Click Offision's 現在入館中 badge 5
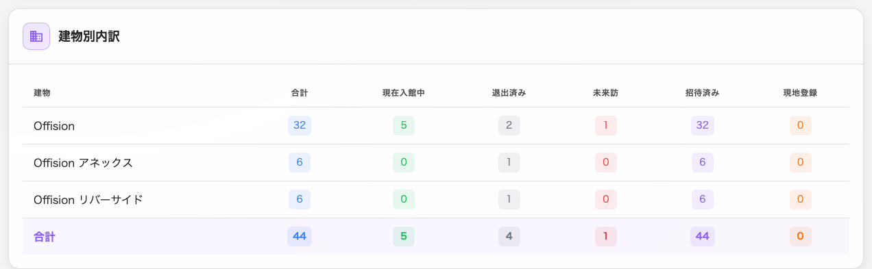 point(404,125)
